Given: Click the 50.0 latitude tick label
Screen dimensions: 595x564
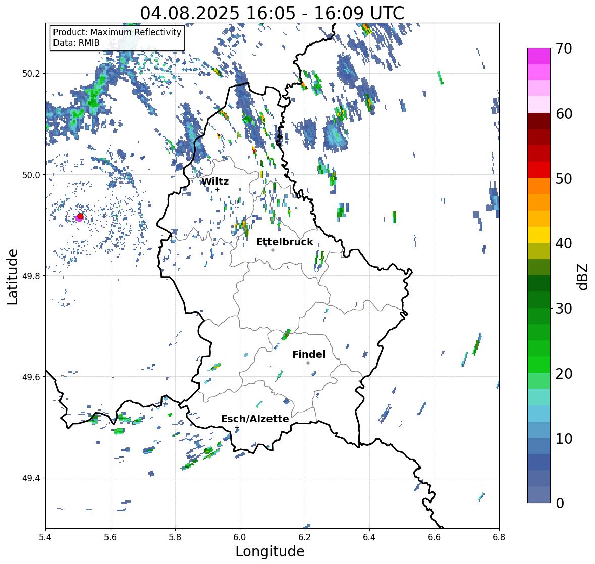Looking at the screenshot, I should pyautogui.click(x=31, y=175).
